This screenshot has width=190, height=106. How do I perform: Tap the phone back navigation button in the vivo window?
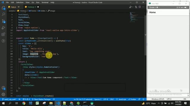pos(181,91)
